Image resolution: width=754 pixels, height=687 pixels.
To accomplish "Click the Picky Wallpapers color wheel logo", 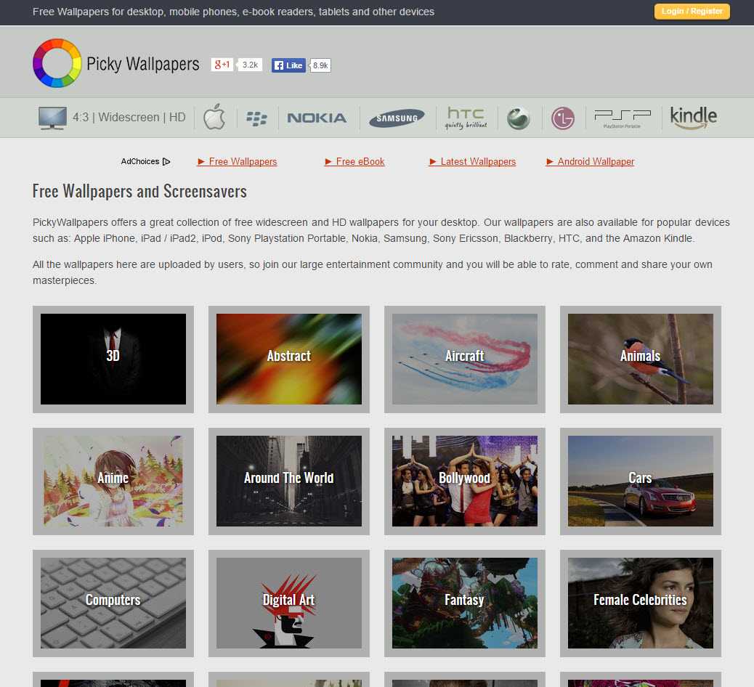I will [57, 64].
